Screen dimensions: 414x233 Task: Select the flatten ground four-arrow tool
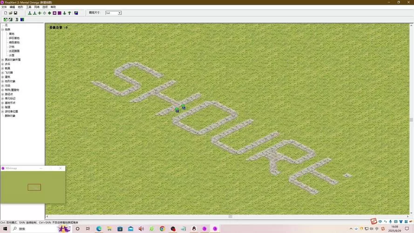coord(40,13)
